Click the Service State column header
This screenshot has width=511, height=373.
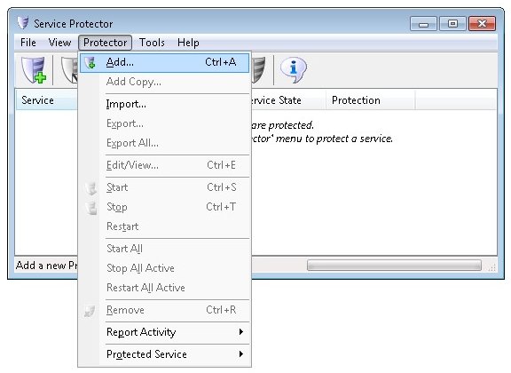click(x=288, y=100)
